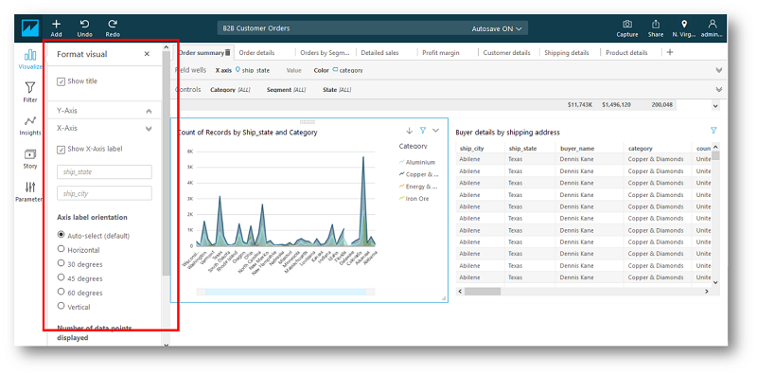Open the Parameters sidebar icon
This screenshot has height=375, width=757.
[x=30, y=187]
